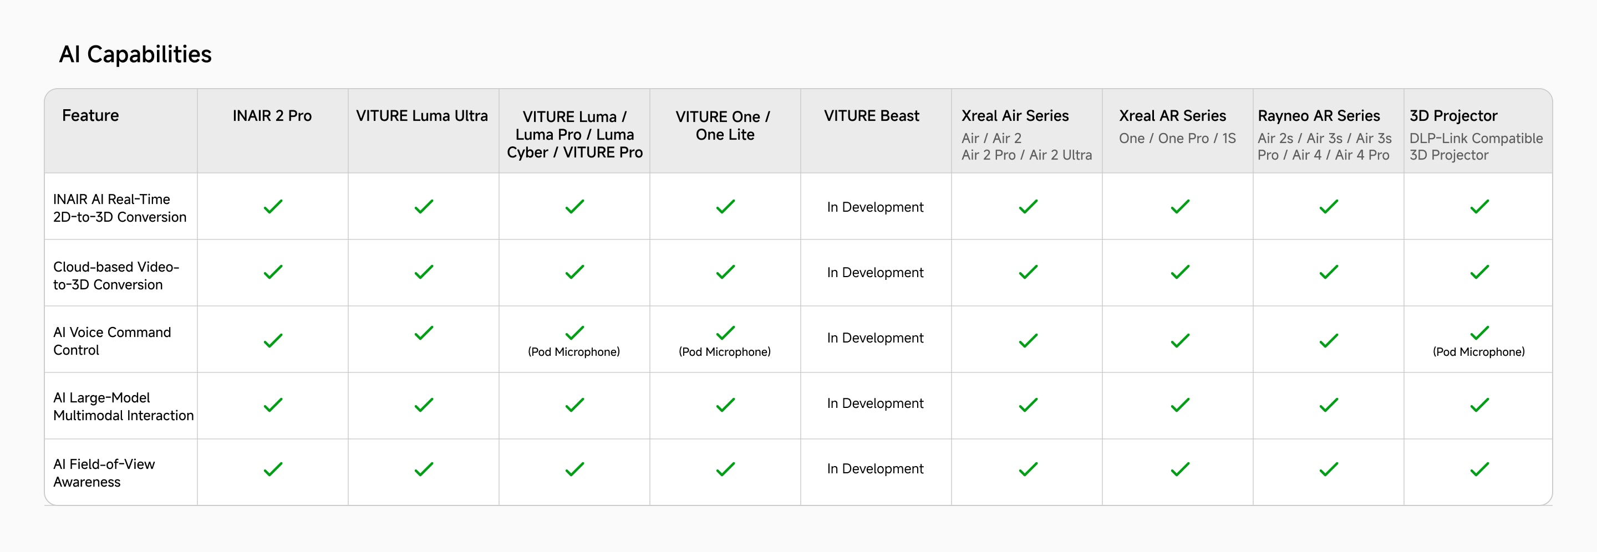Click INAIR 2 Pro checkmark for 2D-to-3D Conversion

click(x=273, y=206)
